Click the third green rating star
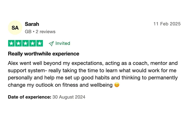Screen dimensions: 188x120 (x=26, y=43)
